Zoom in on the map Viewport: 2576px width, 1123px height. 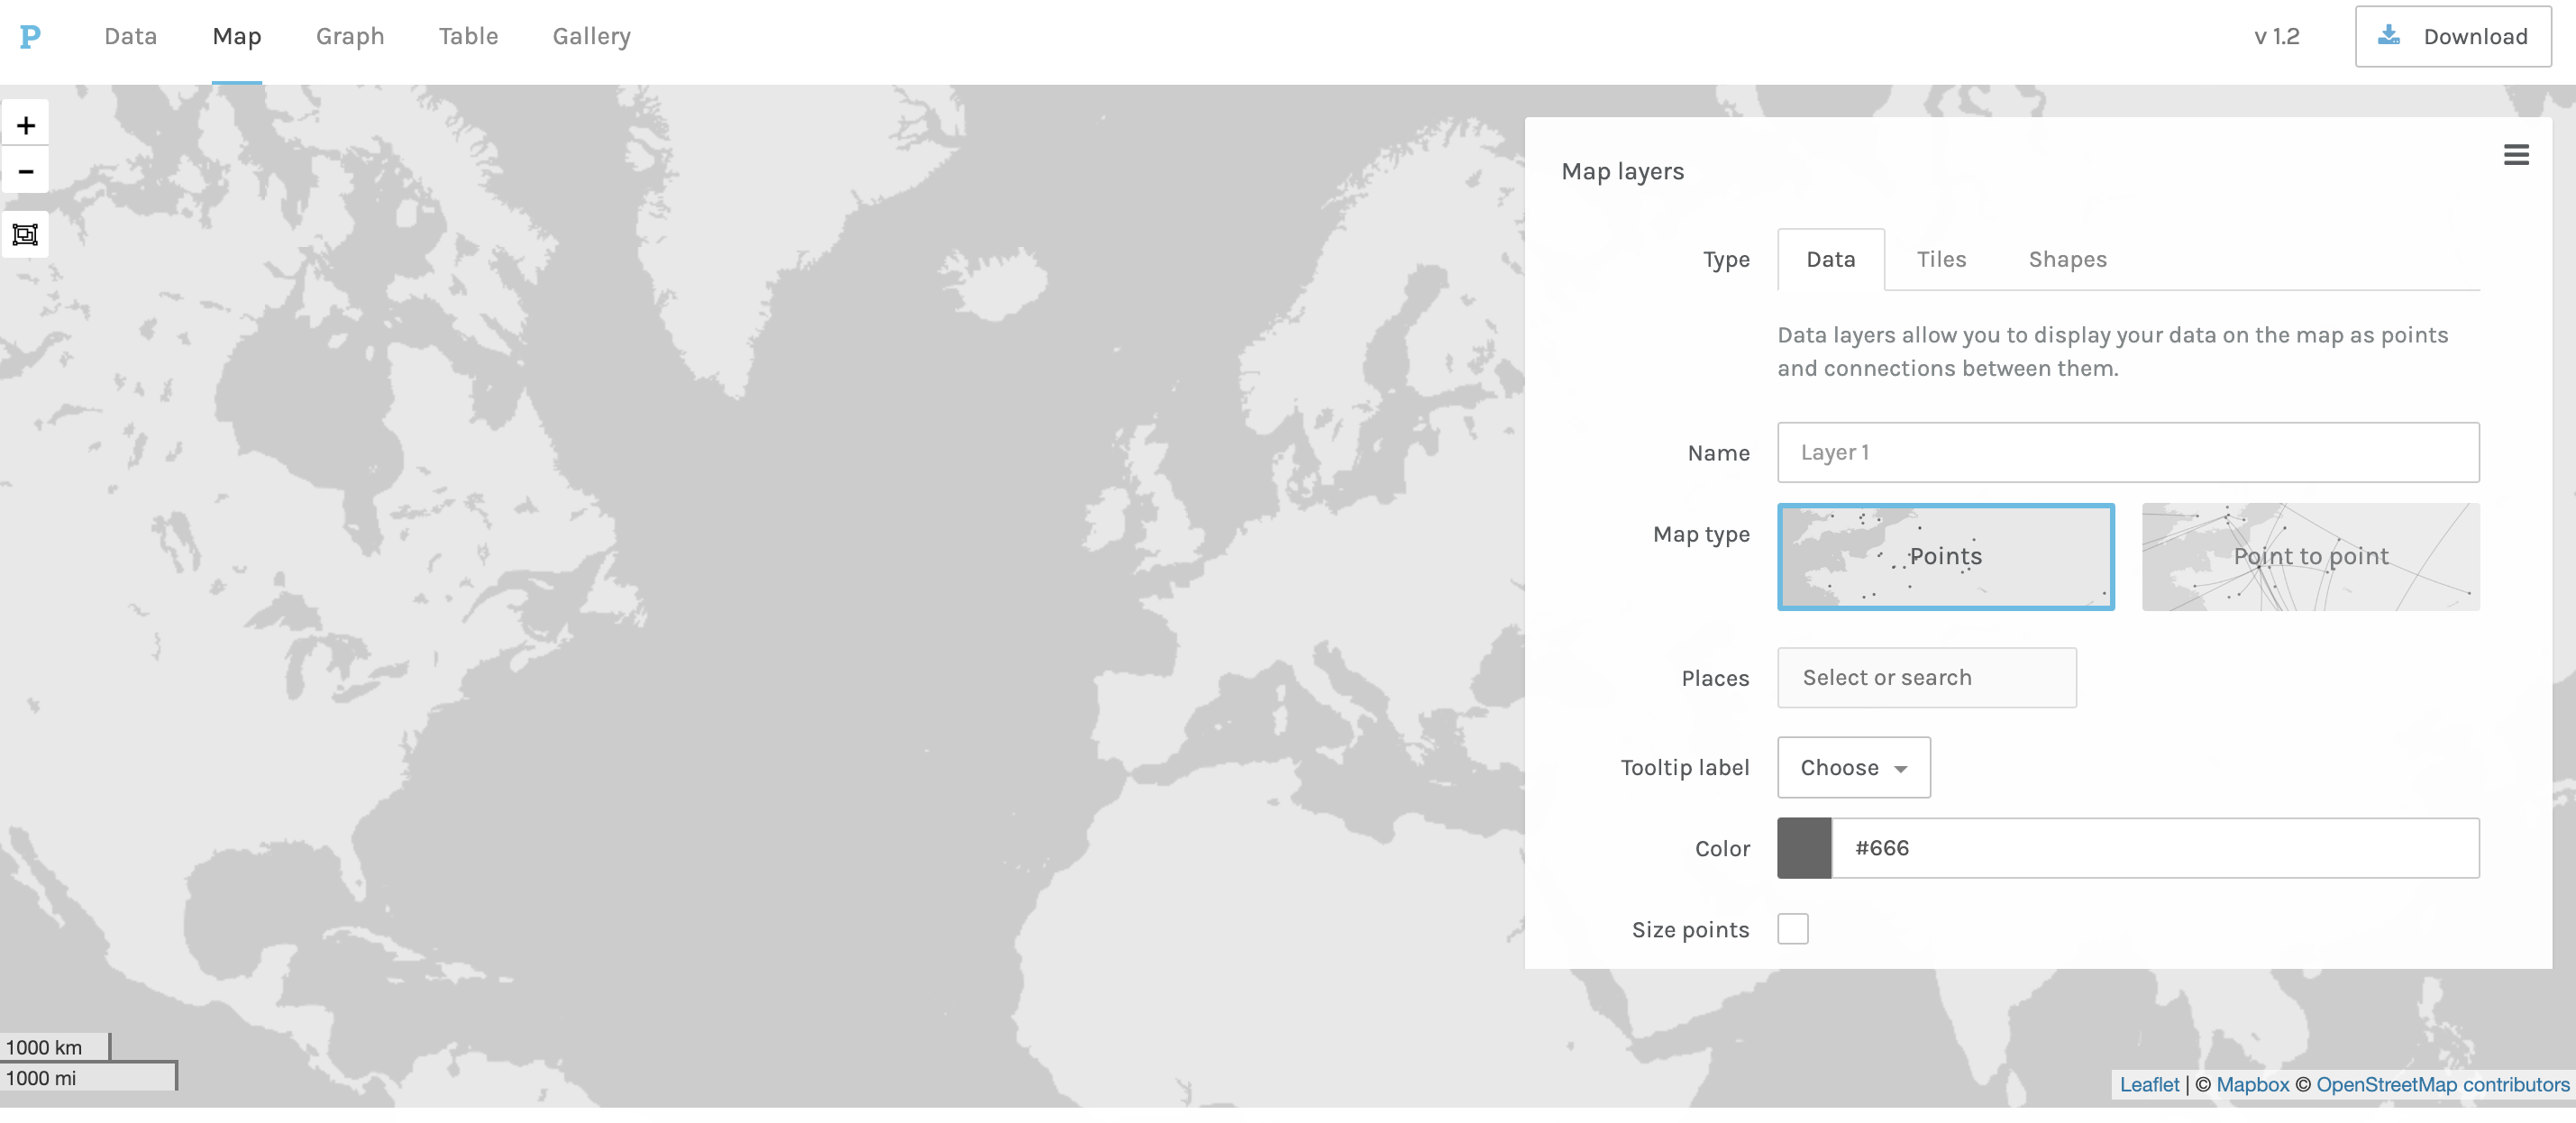(x=26, y=125)
